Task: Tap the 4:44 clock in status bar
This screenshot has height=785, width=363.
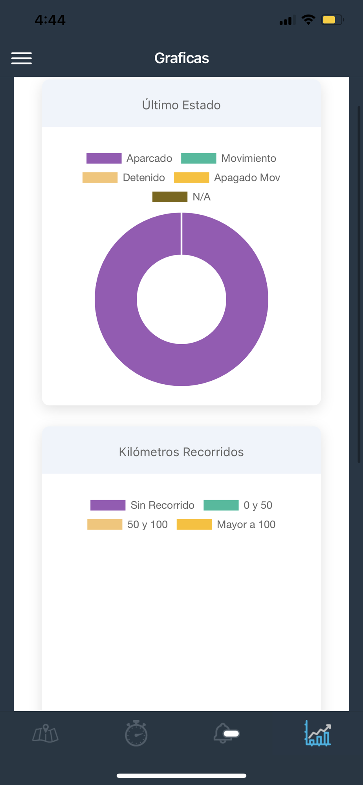Action: click(50, 20)
